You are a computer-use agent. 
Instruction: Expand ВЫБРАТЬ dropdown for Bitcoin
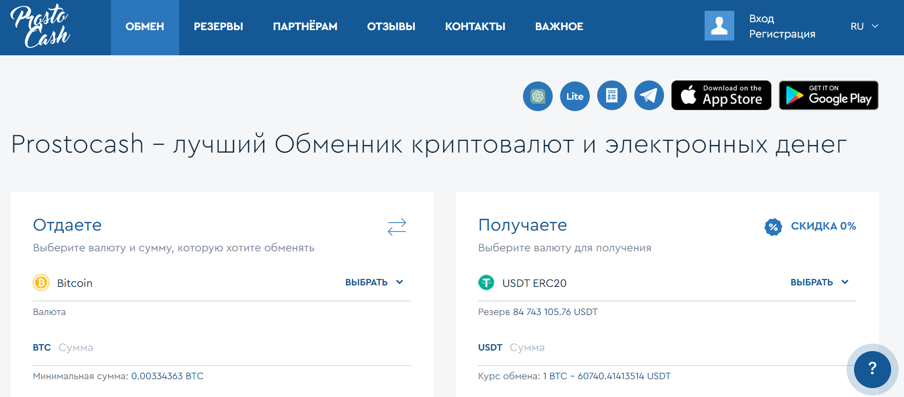coord(375,282)
